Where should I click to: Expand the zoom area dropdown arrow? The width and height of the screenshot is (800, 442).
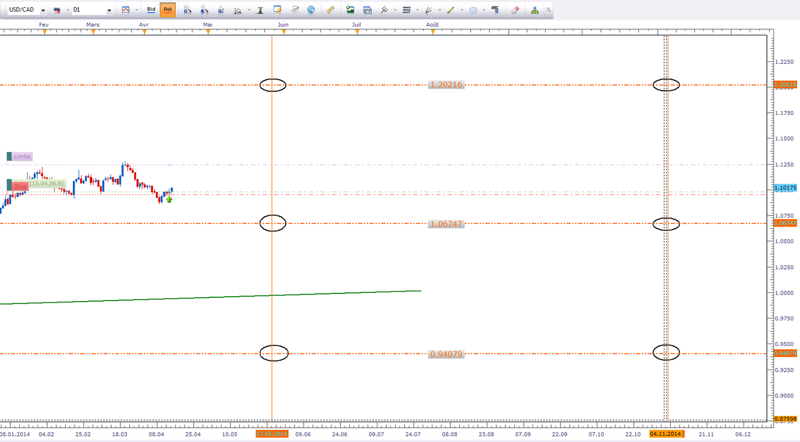click(249, 10)
